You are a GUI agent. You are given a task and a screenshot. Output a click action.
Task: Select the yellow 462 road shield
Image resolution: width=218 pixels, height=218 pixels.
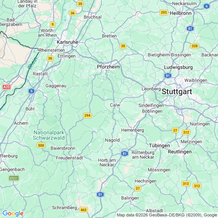click(83, 210)
